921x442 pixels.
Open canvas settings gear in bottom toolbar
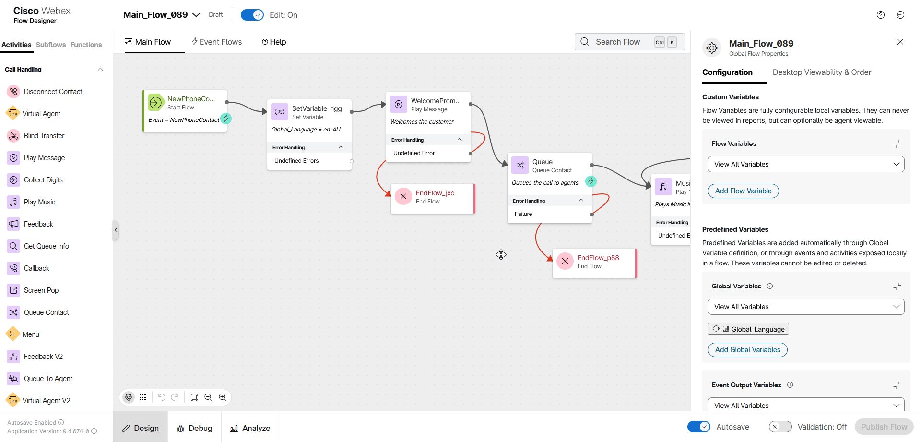[x=129, y=397]
